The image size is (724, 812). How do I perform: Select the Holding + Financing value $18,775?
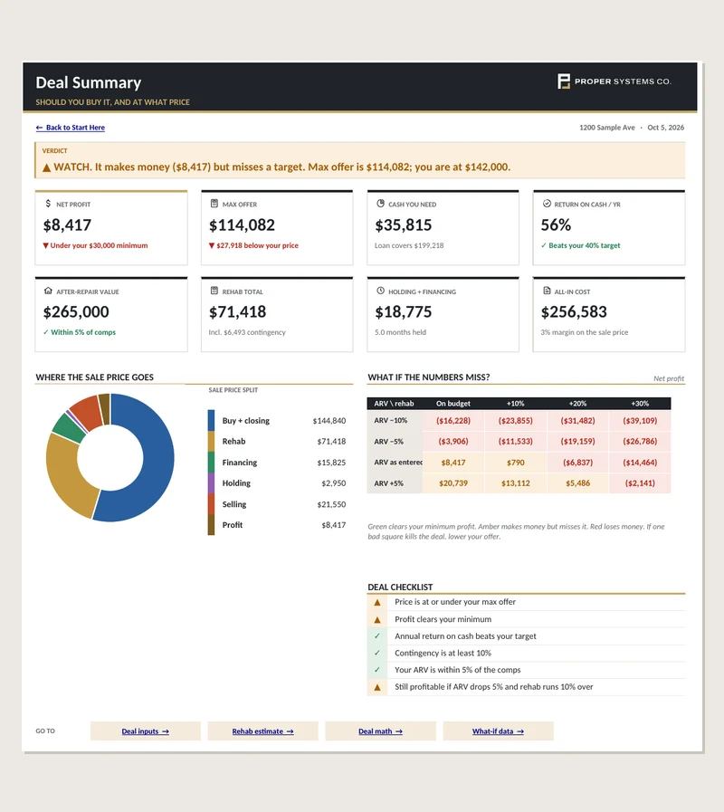point(404,312)
